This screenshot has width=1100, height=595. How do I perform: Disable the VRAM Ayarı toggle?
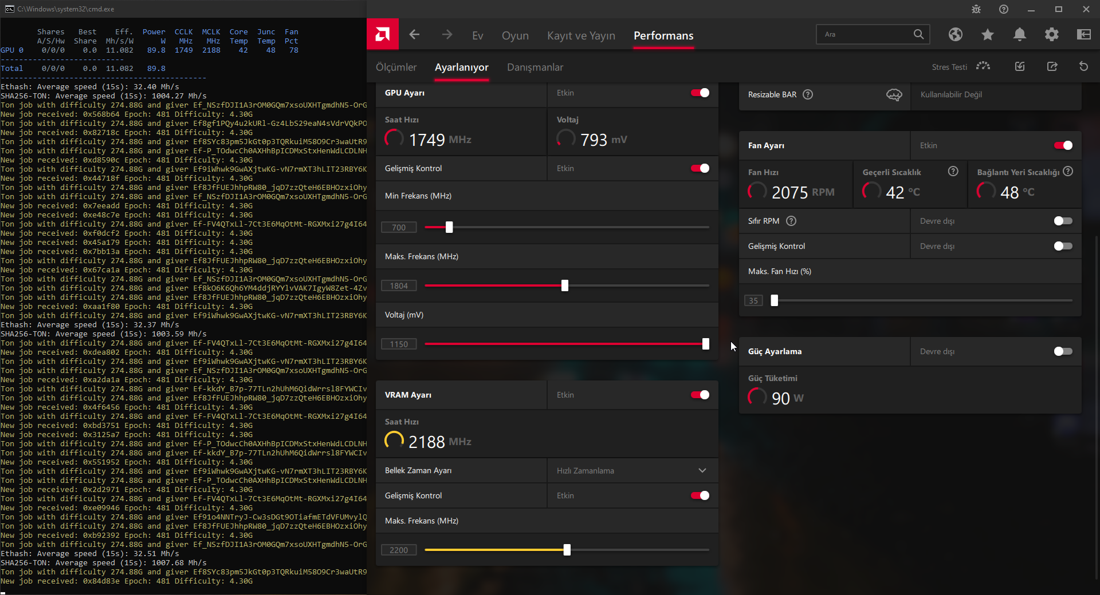click(x=700, y=395)
